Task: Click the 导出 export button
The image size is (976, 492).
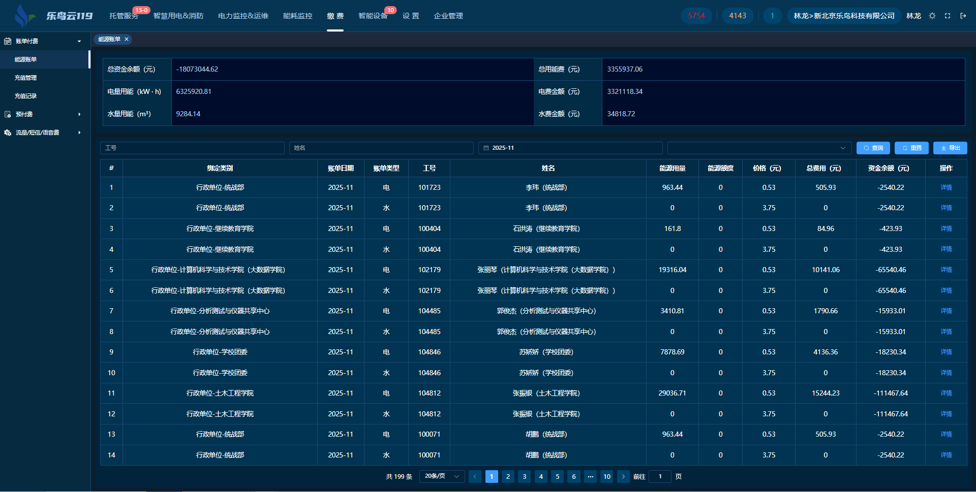Action: click(950, 148)
